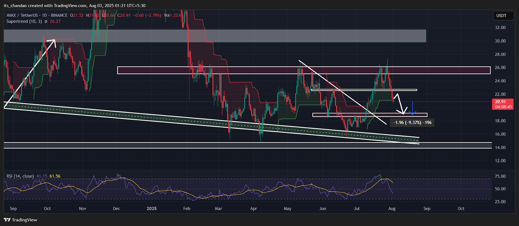
Task: Click the 16.00 price axis label
Action: tap(500, 134)
